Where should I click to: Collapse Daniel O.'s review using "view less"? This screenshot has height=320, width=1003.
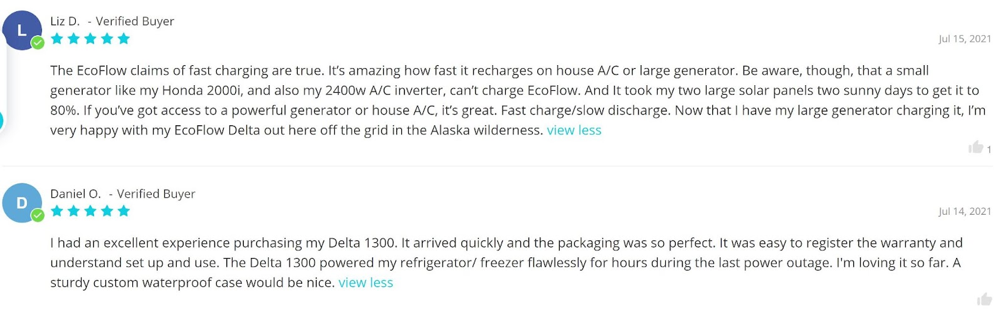pos(365,282)
